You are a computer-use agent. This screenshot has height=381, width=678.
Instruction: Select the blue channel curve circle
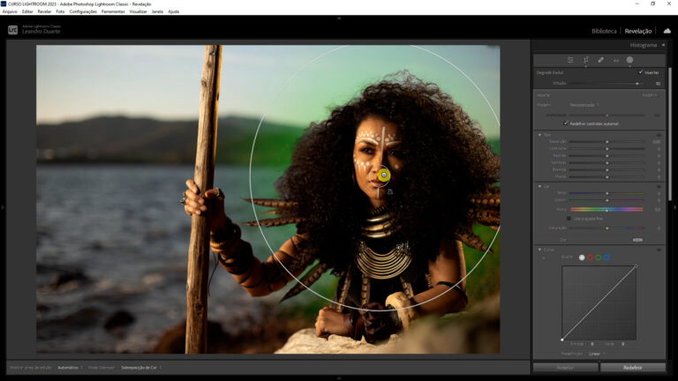point(606,258)
